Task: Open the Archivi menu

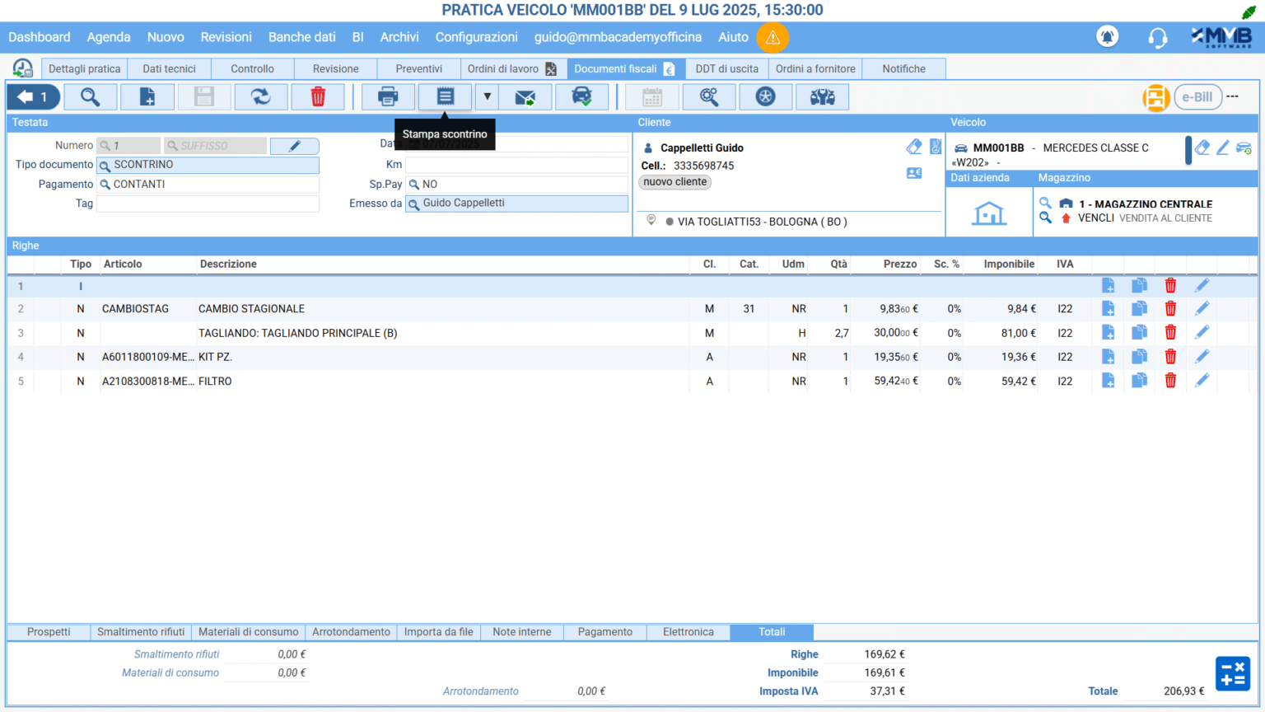Action: [x=399, y=37]
